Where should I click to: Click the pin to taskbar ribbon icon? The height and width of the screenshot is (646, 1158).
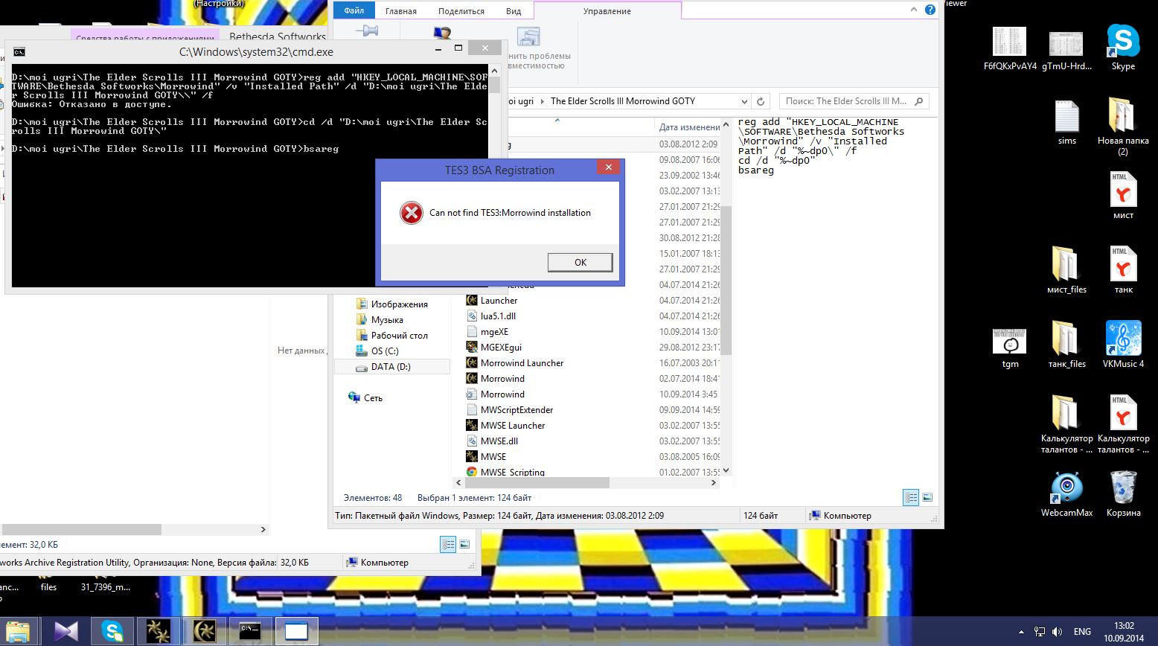click(x=367, y=31)
